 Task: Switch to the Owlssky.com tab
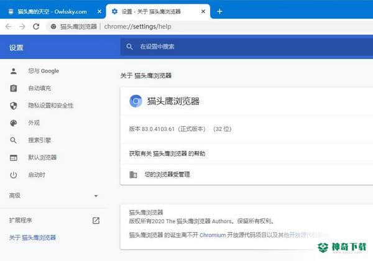click(53, 11)
